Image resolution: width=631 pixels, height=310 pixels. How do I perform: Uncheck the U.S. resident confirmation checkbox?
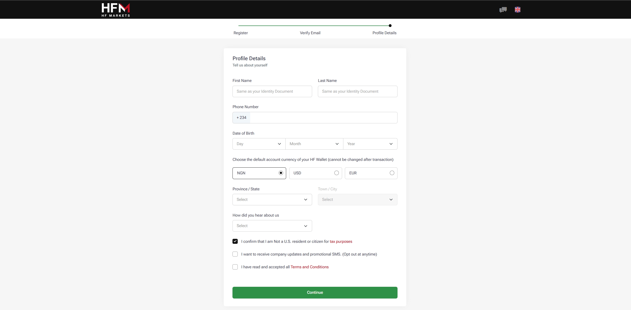click(x=235, y=241)
